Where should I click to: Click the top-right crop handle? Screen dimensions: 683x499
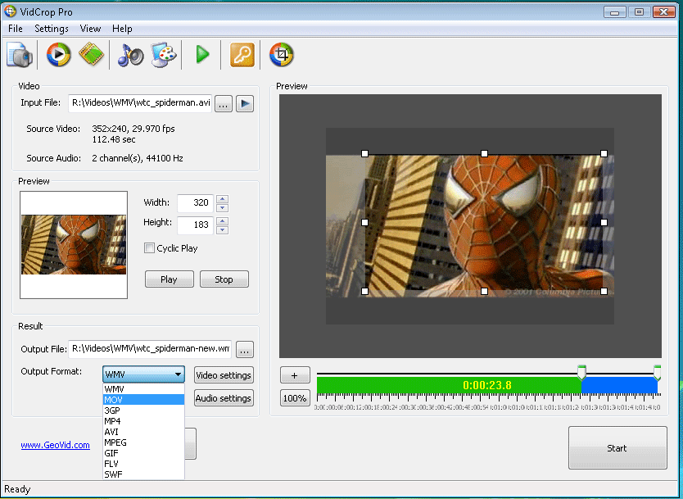click(604, 153)
